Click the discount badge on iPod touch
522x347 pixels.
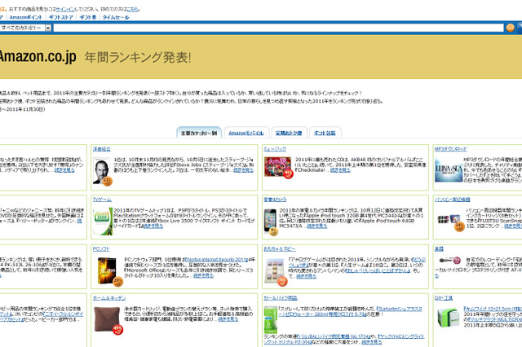tap(273, 231)
